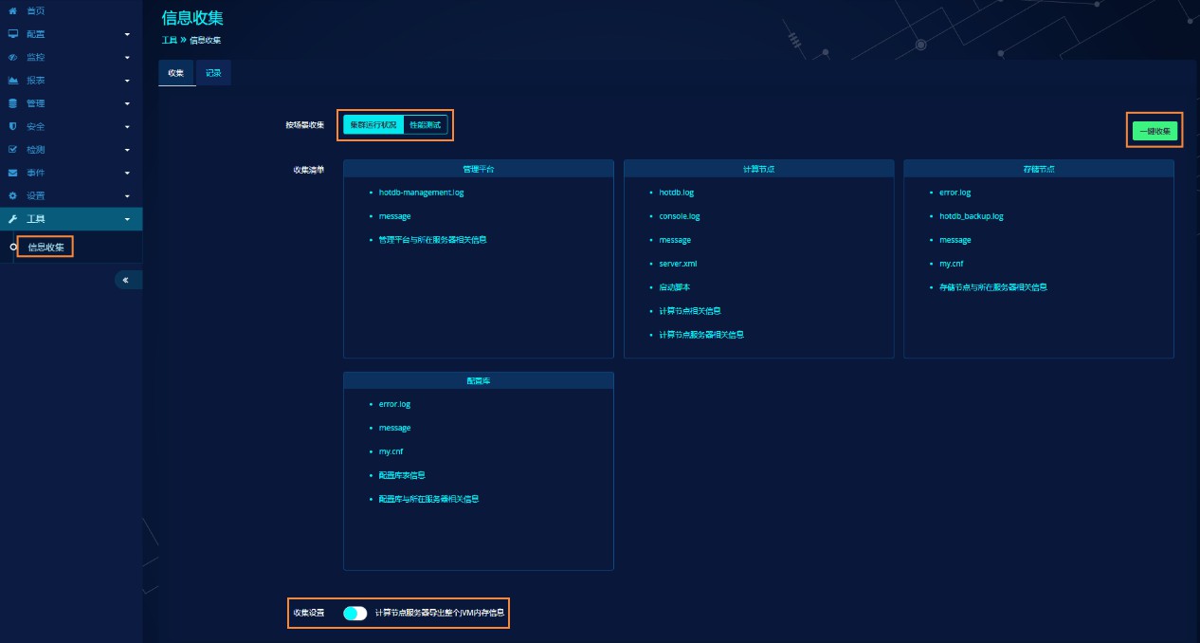
Task: Click the envelope icon beside 事件
Action: [x=12, y=173]
